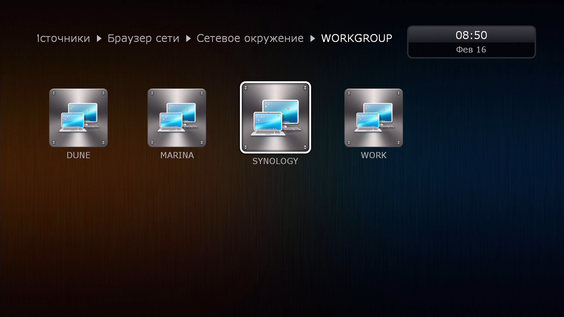Go to Источники in breadcrumb
The height and width of the screenshot is (317, 564).
(63, 38)
